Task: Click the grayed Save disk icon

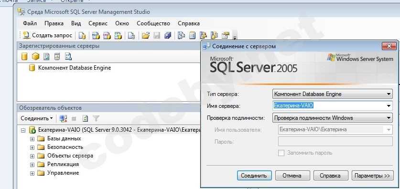Action: point(157,35)
